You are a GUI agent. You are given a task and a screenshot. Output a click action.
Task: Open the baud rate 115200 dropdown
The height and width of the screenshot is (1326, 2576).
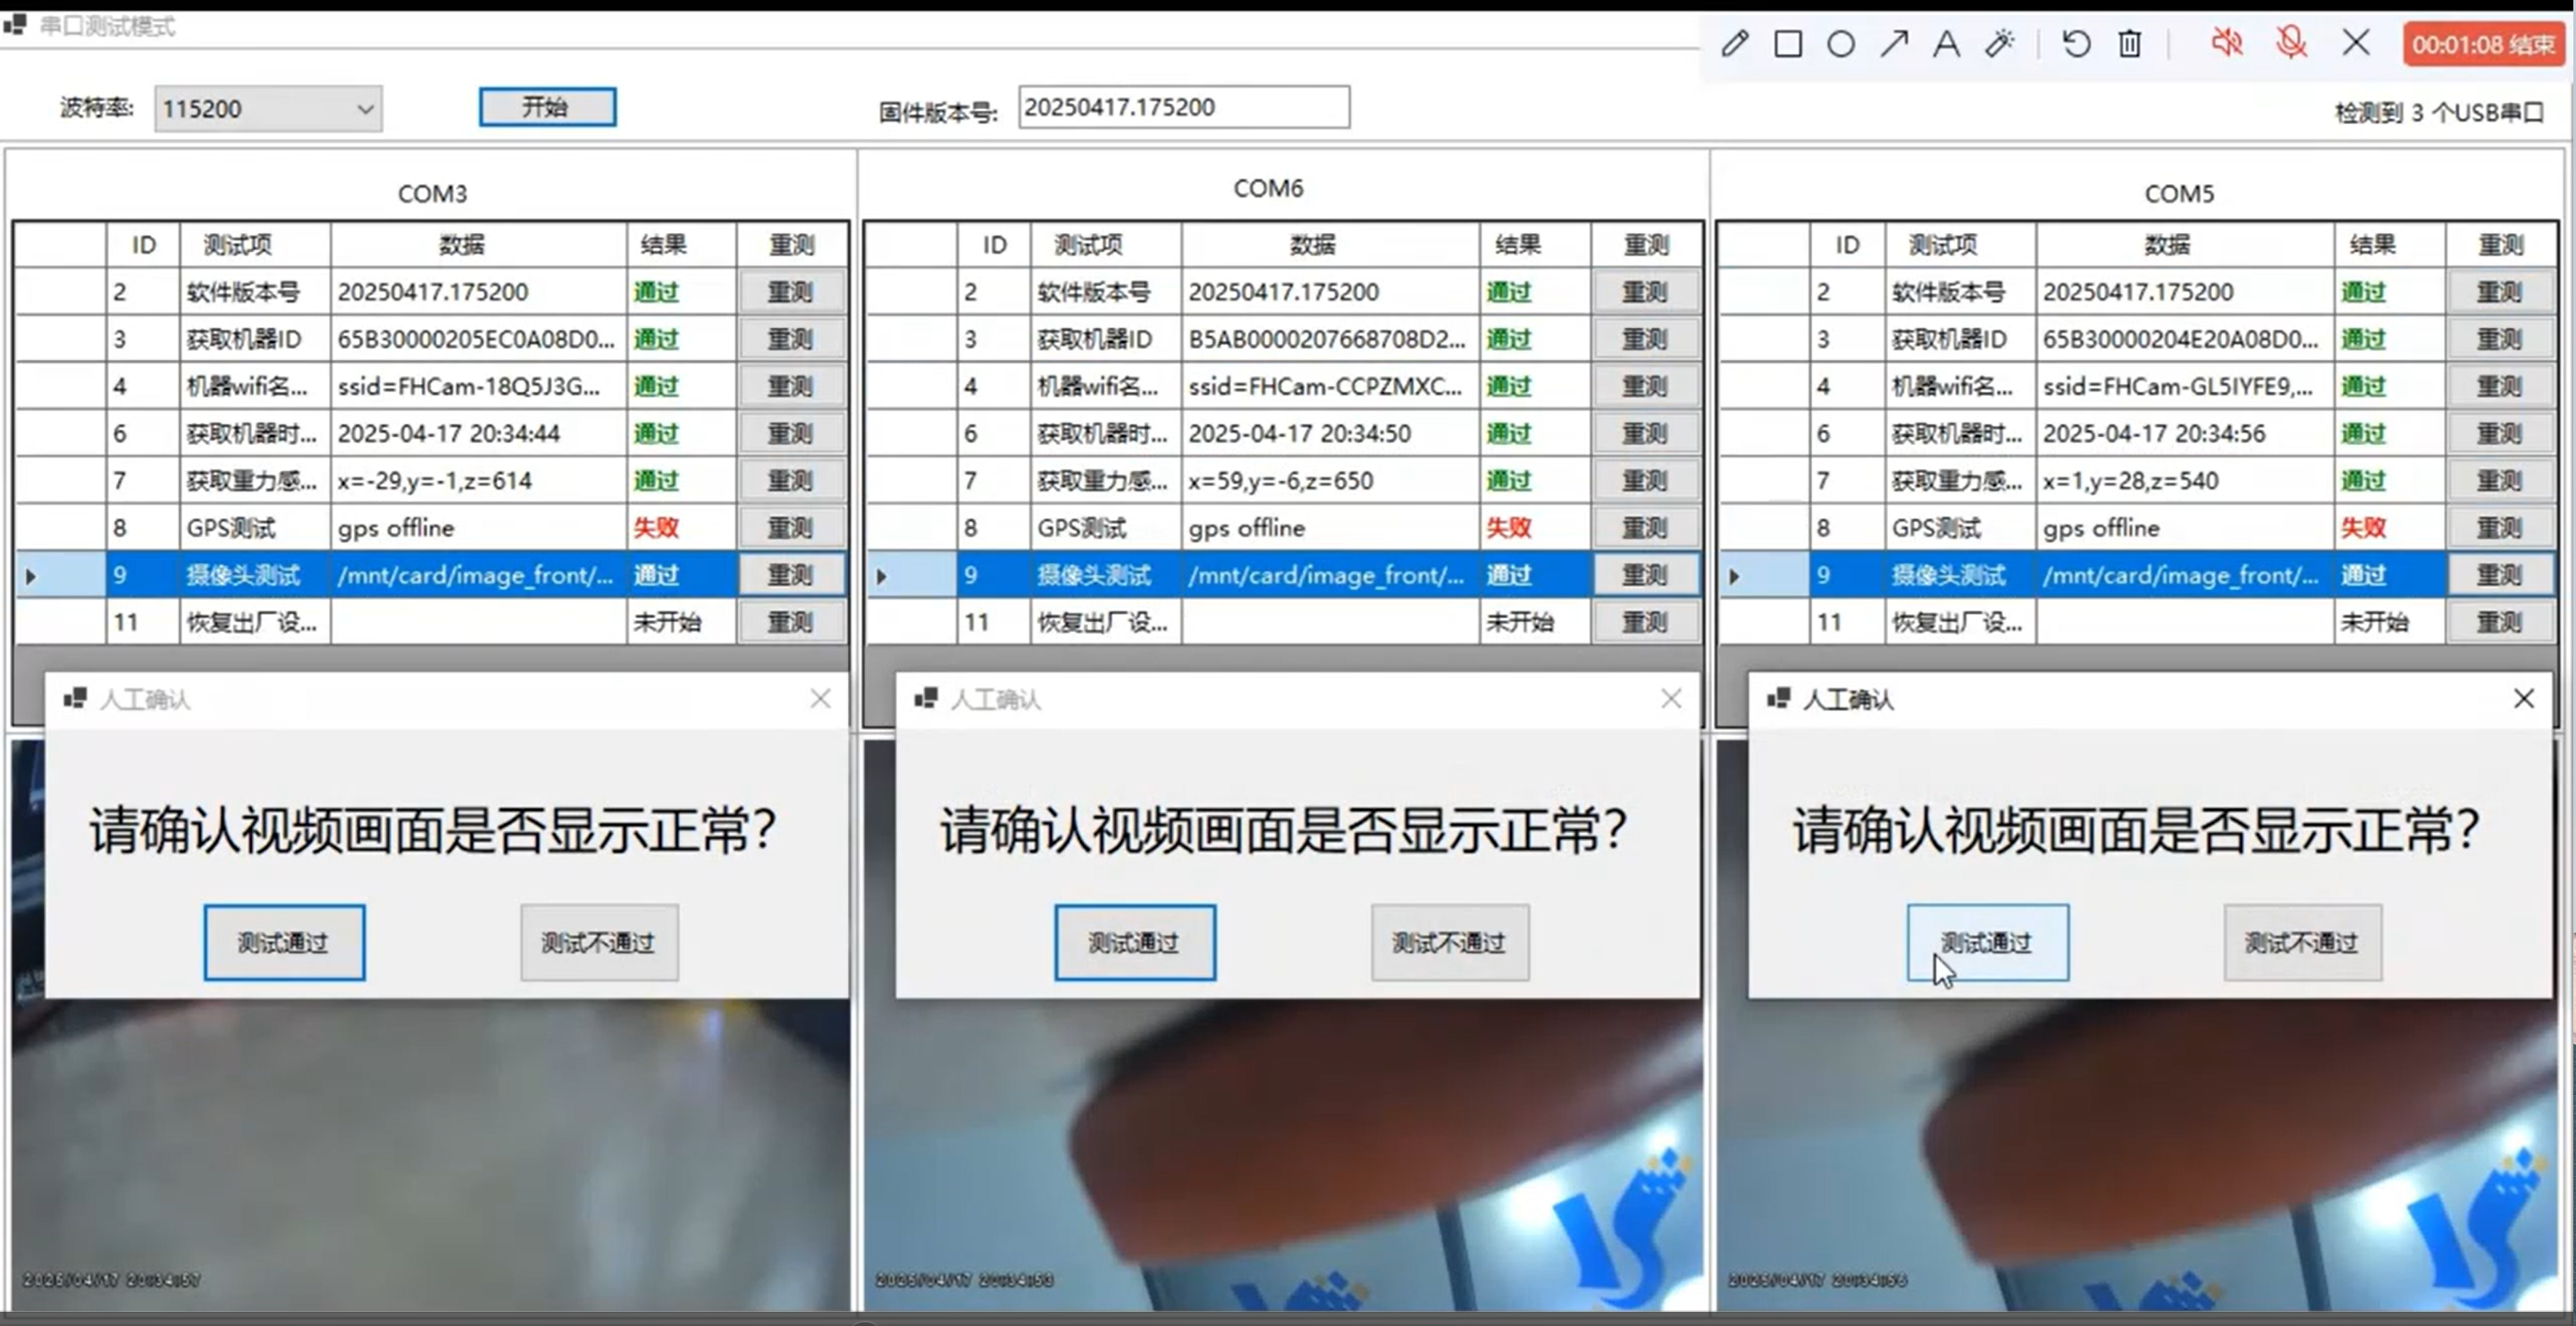(268, 108)
